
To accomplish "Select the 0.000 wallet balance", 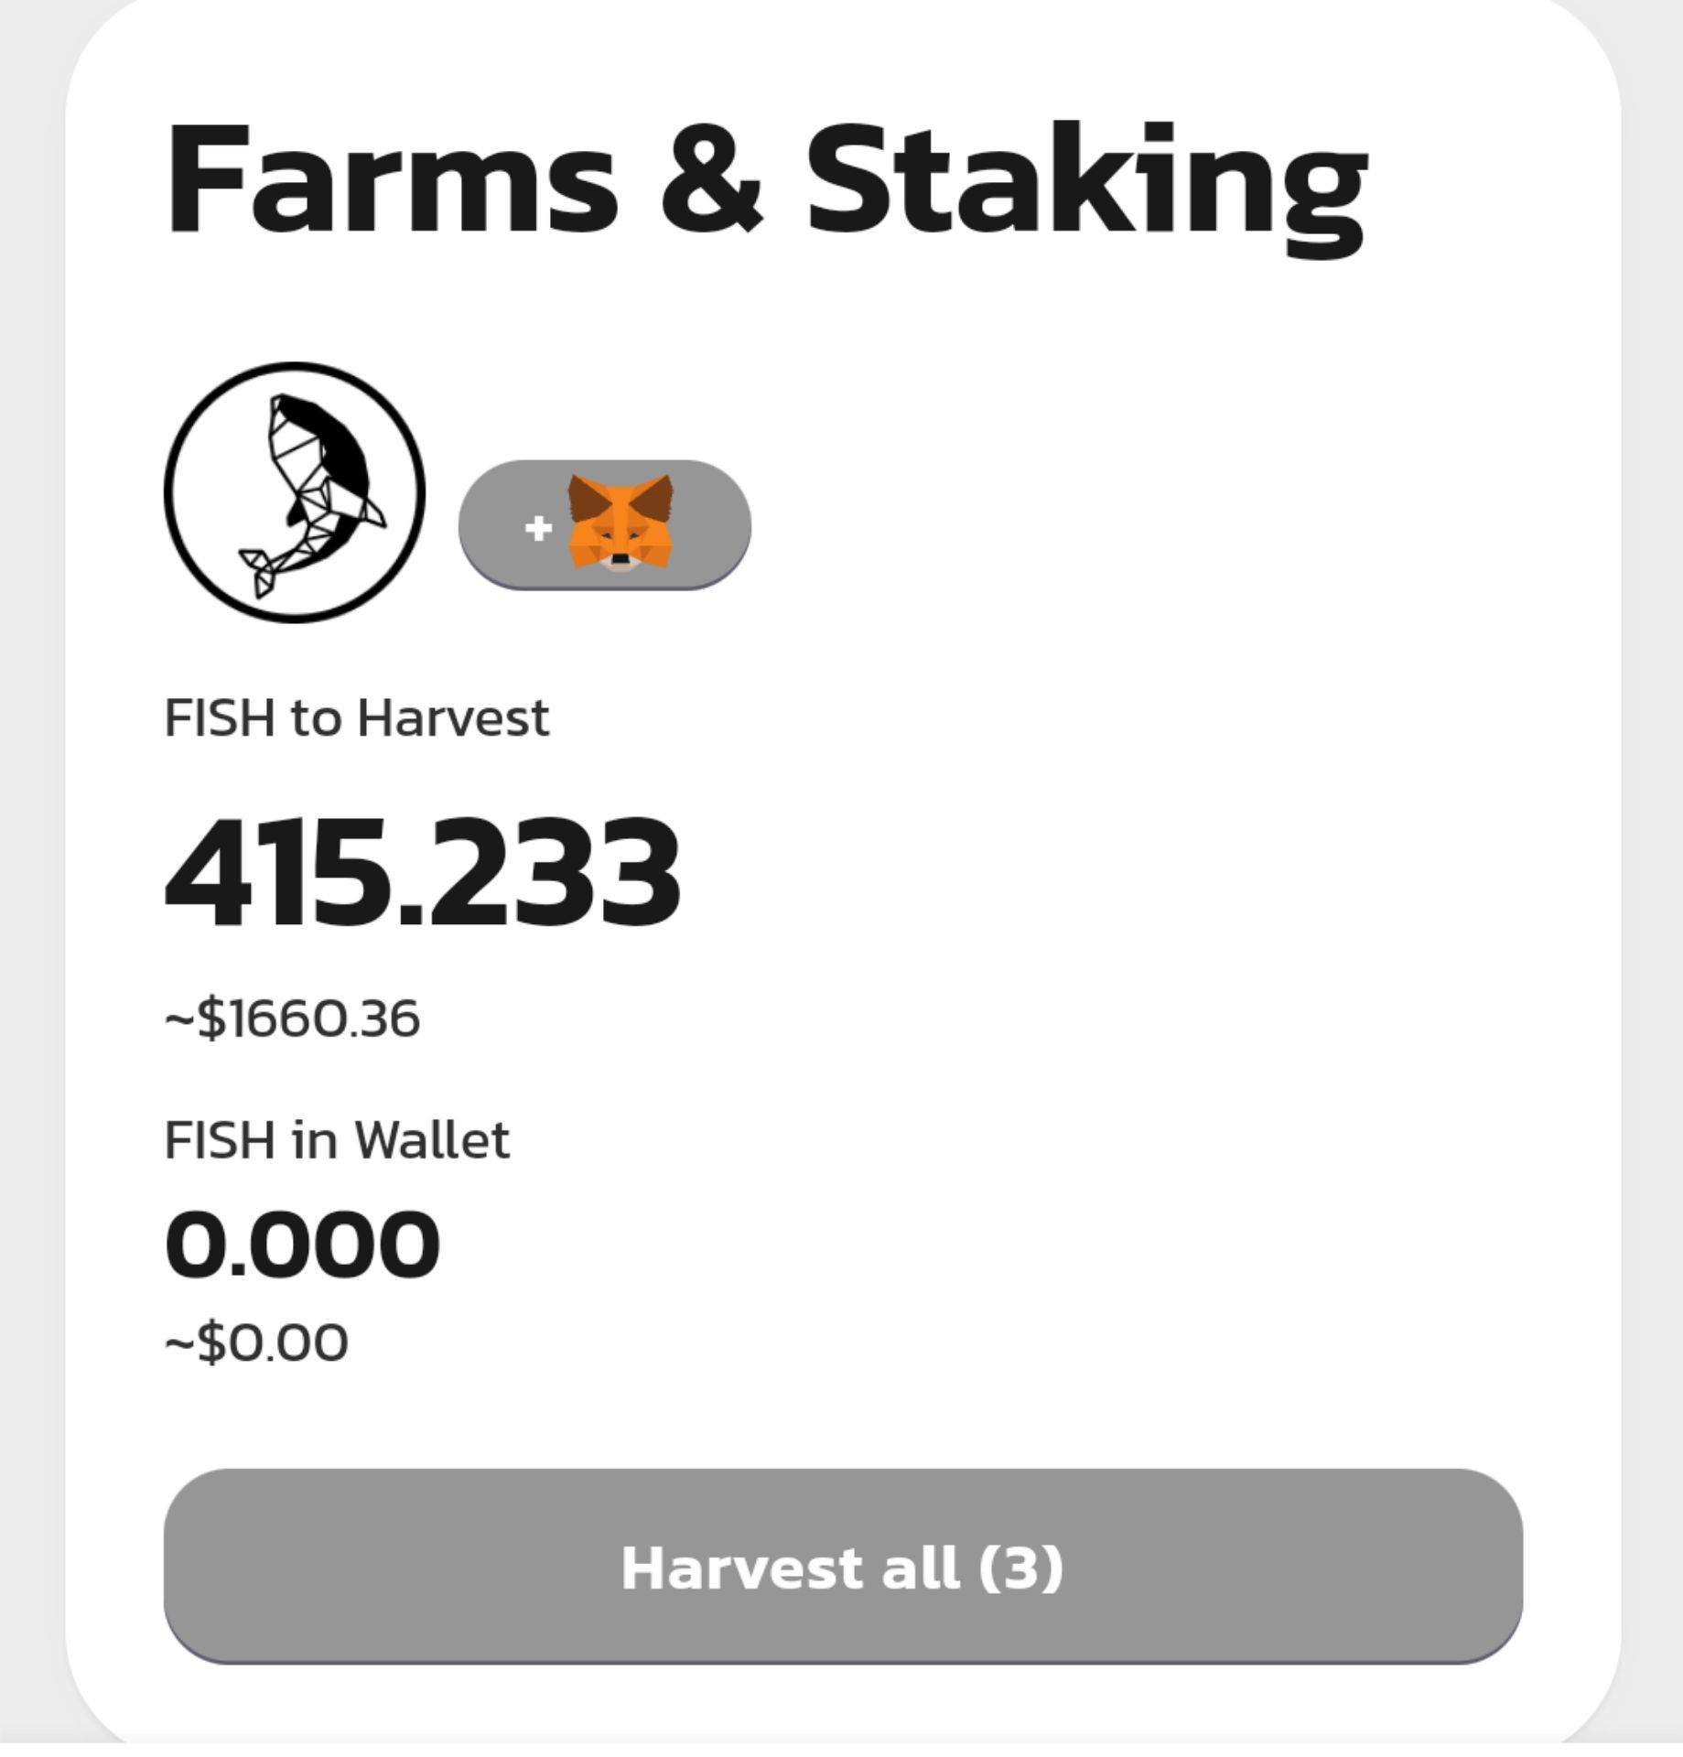I will (303, 1244).
